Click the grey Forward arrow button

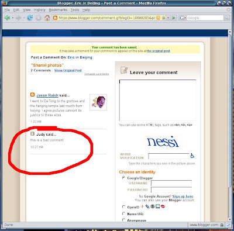[19, 18]
